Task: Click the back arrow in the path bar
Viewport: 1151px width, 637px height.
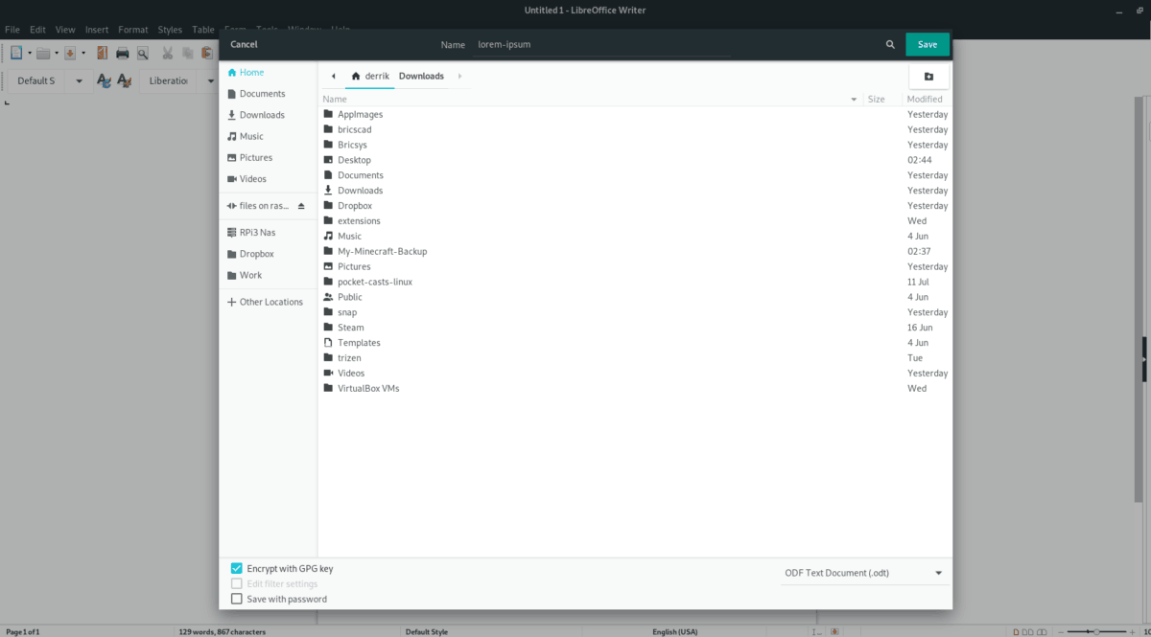Action: [x=333, y=76]
